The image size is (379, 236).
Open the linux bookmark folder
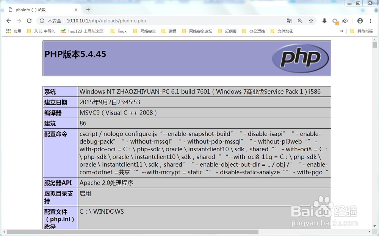(x=118, y=31)
